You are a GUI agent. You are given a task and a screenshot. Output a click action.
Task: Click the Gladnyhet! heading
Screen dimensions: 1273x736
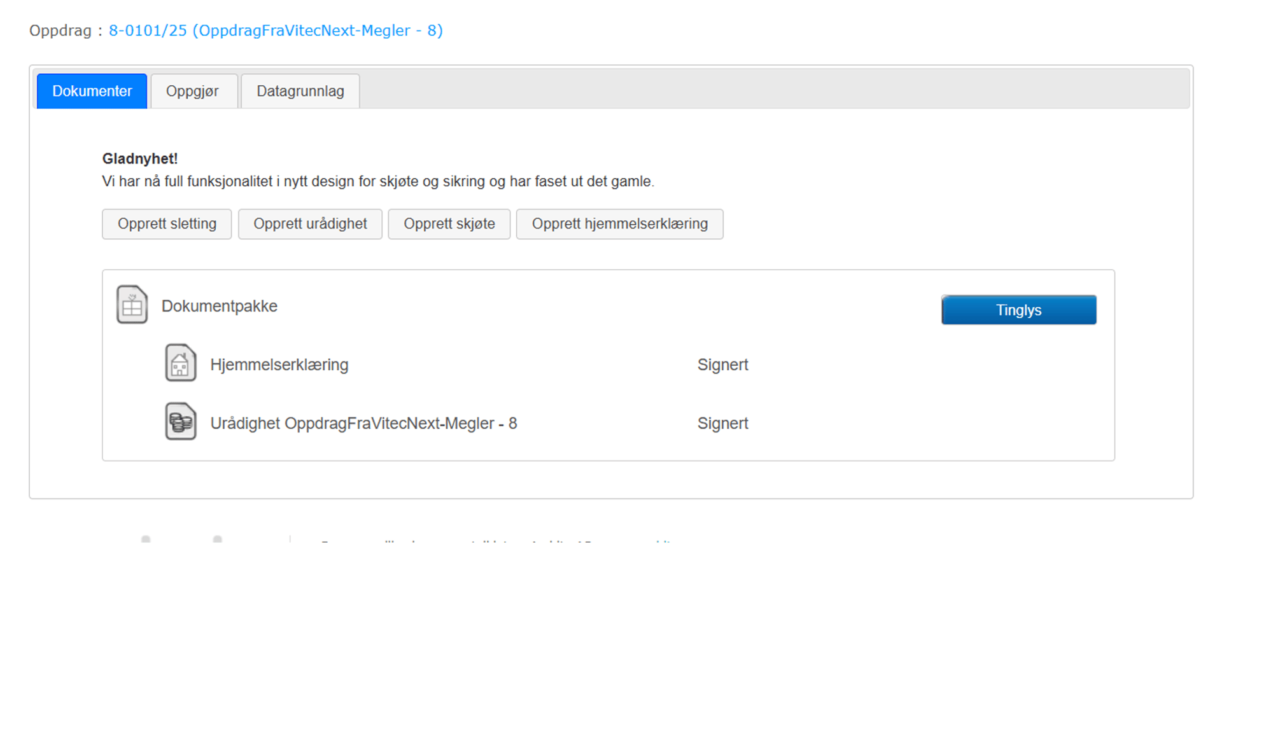point(140,158)
